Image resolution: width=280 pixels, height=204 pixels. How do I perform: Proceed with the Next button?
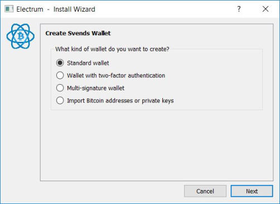point(252,191)
